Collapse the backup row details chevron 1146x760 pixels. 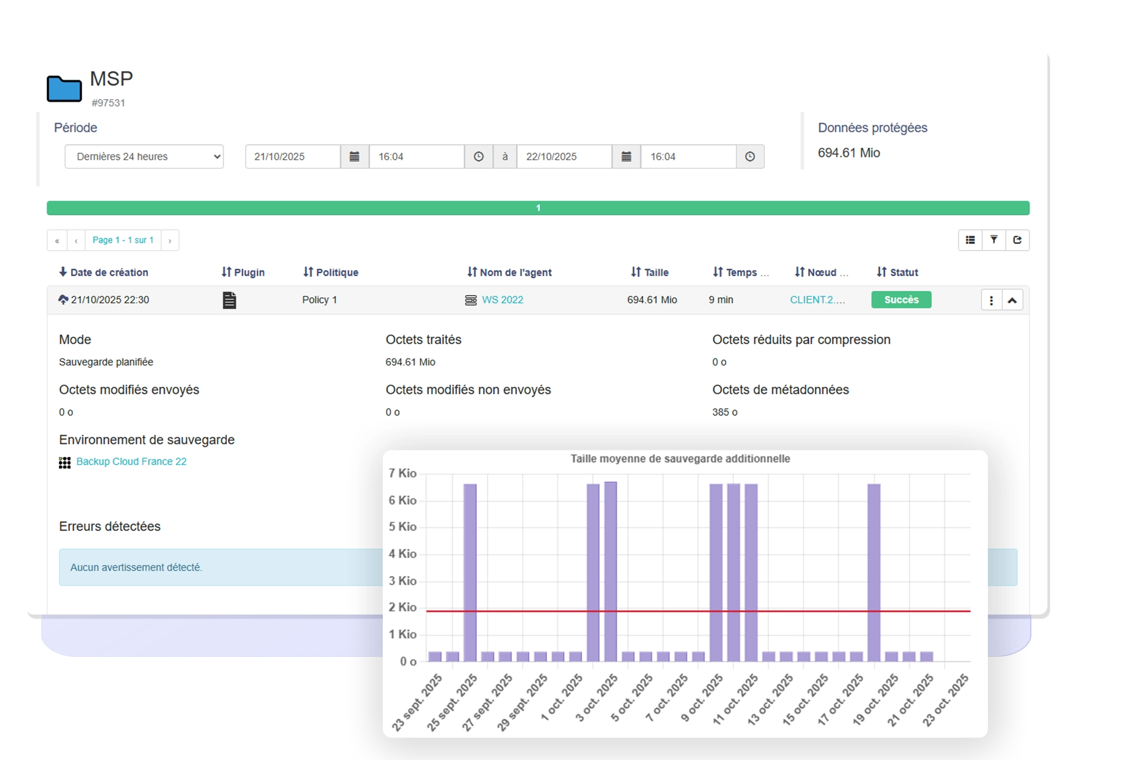coord(1012,300)
